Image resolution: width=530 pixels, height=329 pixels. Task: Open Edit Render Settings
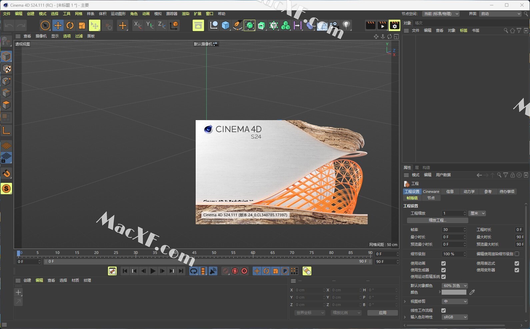[x=394, y=26]
